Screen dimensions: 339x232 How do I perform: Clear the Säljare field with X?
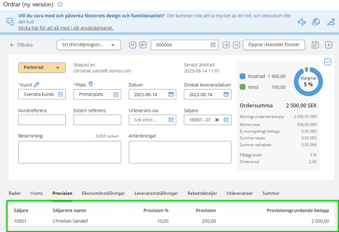pos(217,120)
